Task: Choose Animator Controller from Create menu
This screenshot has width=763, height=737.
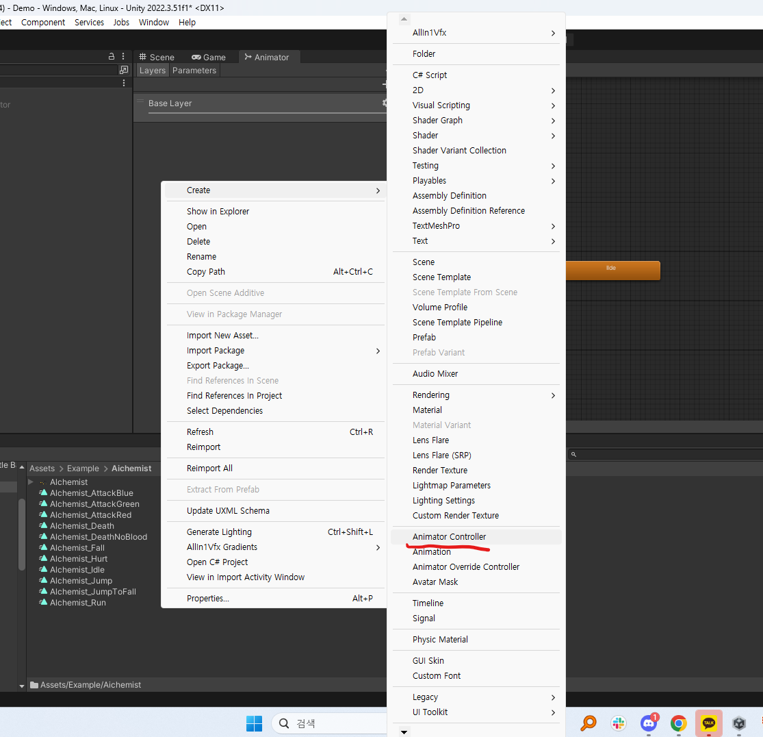Action: [x=476, y=537]
